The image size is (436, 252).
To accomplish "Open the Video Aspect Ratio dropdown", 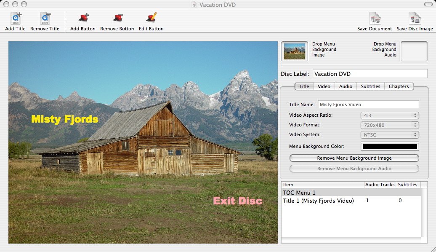I will [390, 115].
